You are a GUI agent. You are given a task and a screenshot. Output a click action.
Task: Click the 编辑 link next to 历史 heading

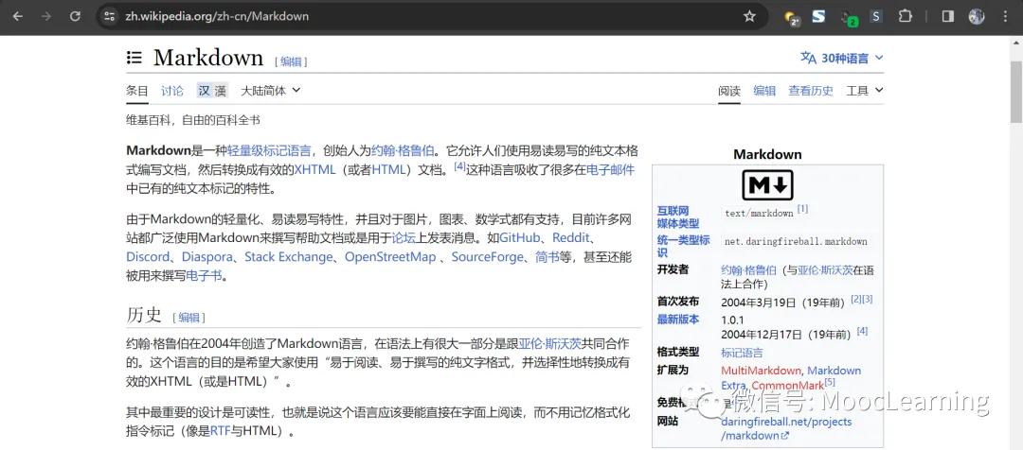pos(189,317)
